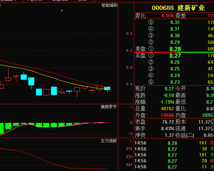This screenshot has width=214, height=171.
Task: Select sell level ① price 8.28
Action: (x=175, y=49)
